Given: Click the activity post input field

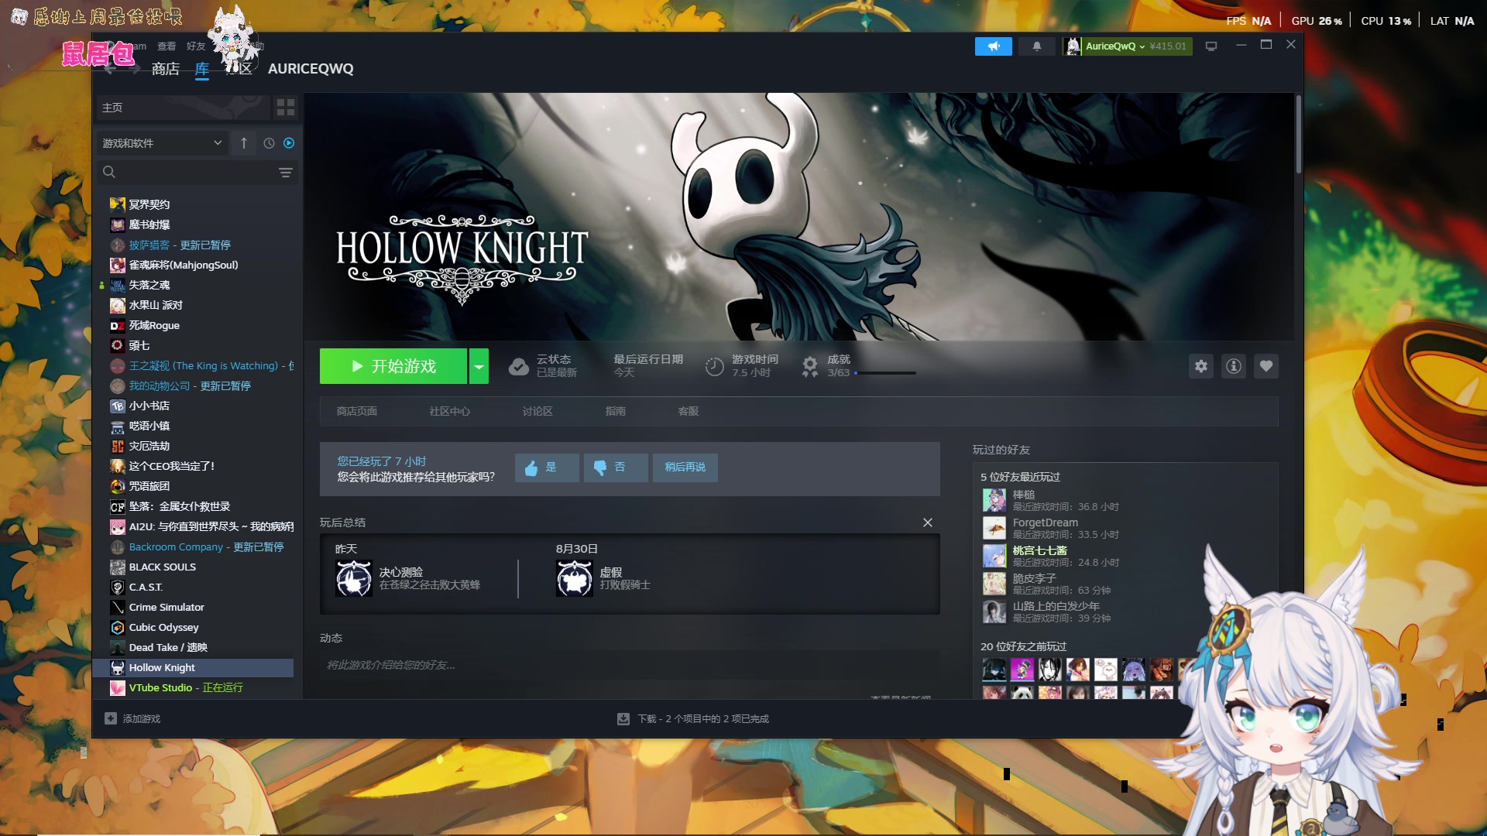Looking at the screenshot, I should (x=630, y=665).
